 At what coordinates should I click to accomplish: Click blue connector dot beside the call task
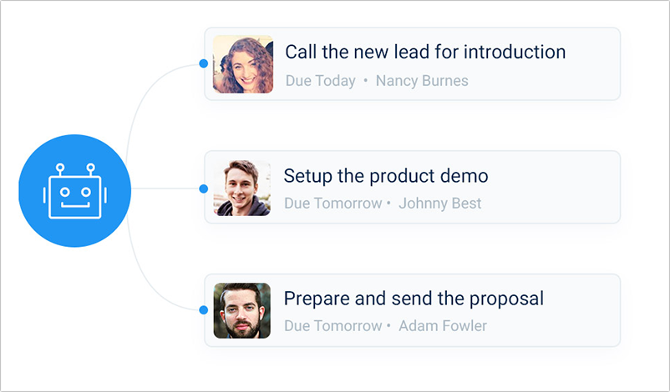203,63
